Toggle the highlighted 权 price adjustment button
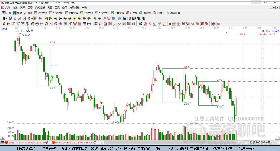The image size is (280, 151). pos(36,19)
